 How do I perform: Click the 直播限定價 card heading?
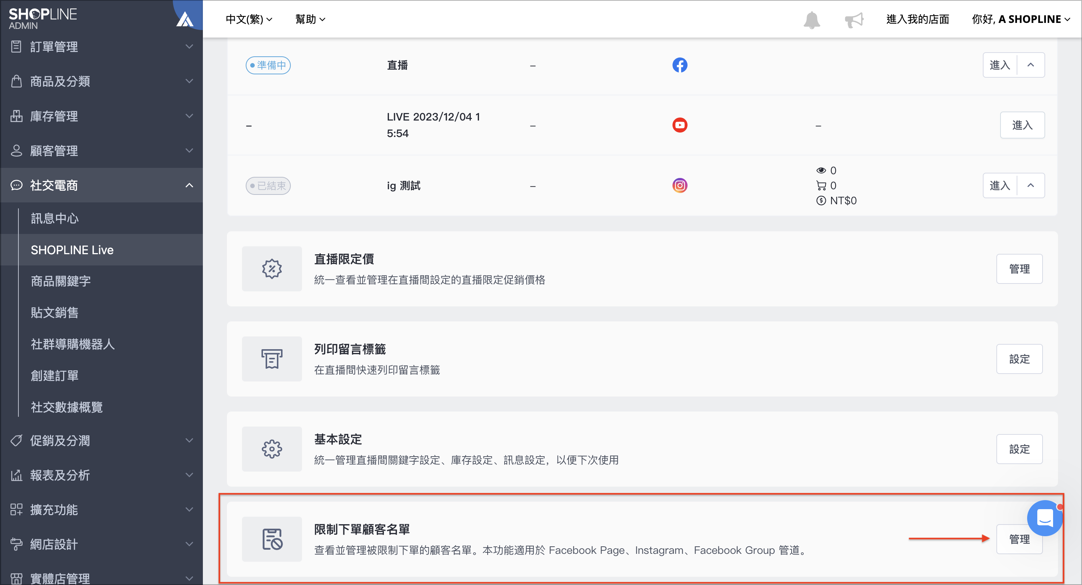point(344,259)
